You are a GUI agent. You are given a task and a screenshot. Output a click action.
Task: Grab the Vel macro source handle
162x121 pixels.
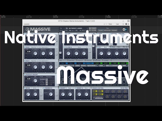(102, 91)
